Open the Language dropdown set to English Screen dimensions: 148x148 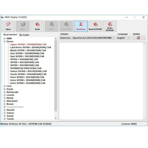pyautogui.click(x=123, y=38)
